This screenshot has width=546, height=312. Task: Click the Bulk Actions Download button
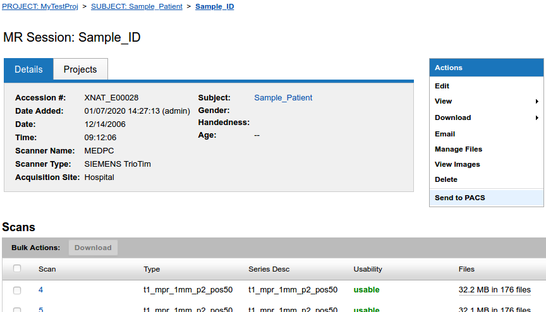tap(93, 248)
